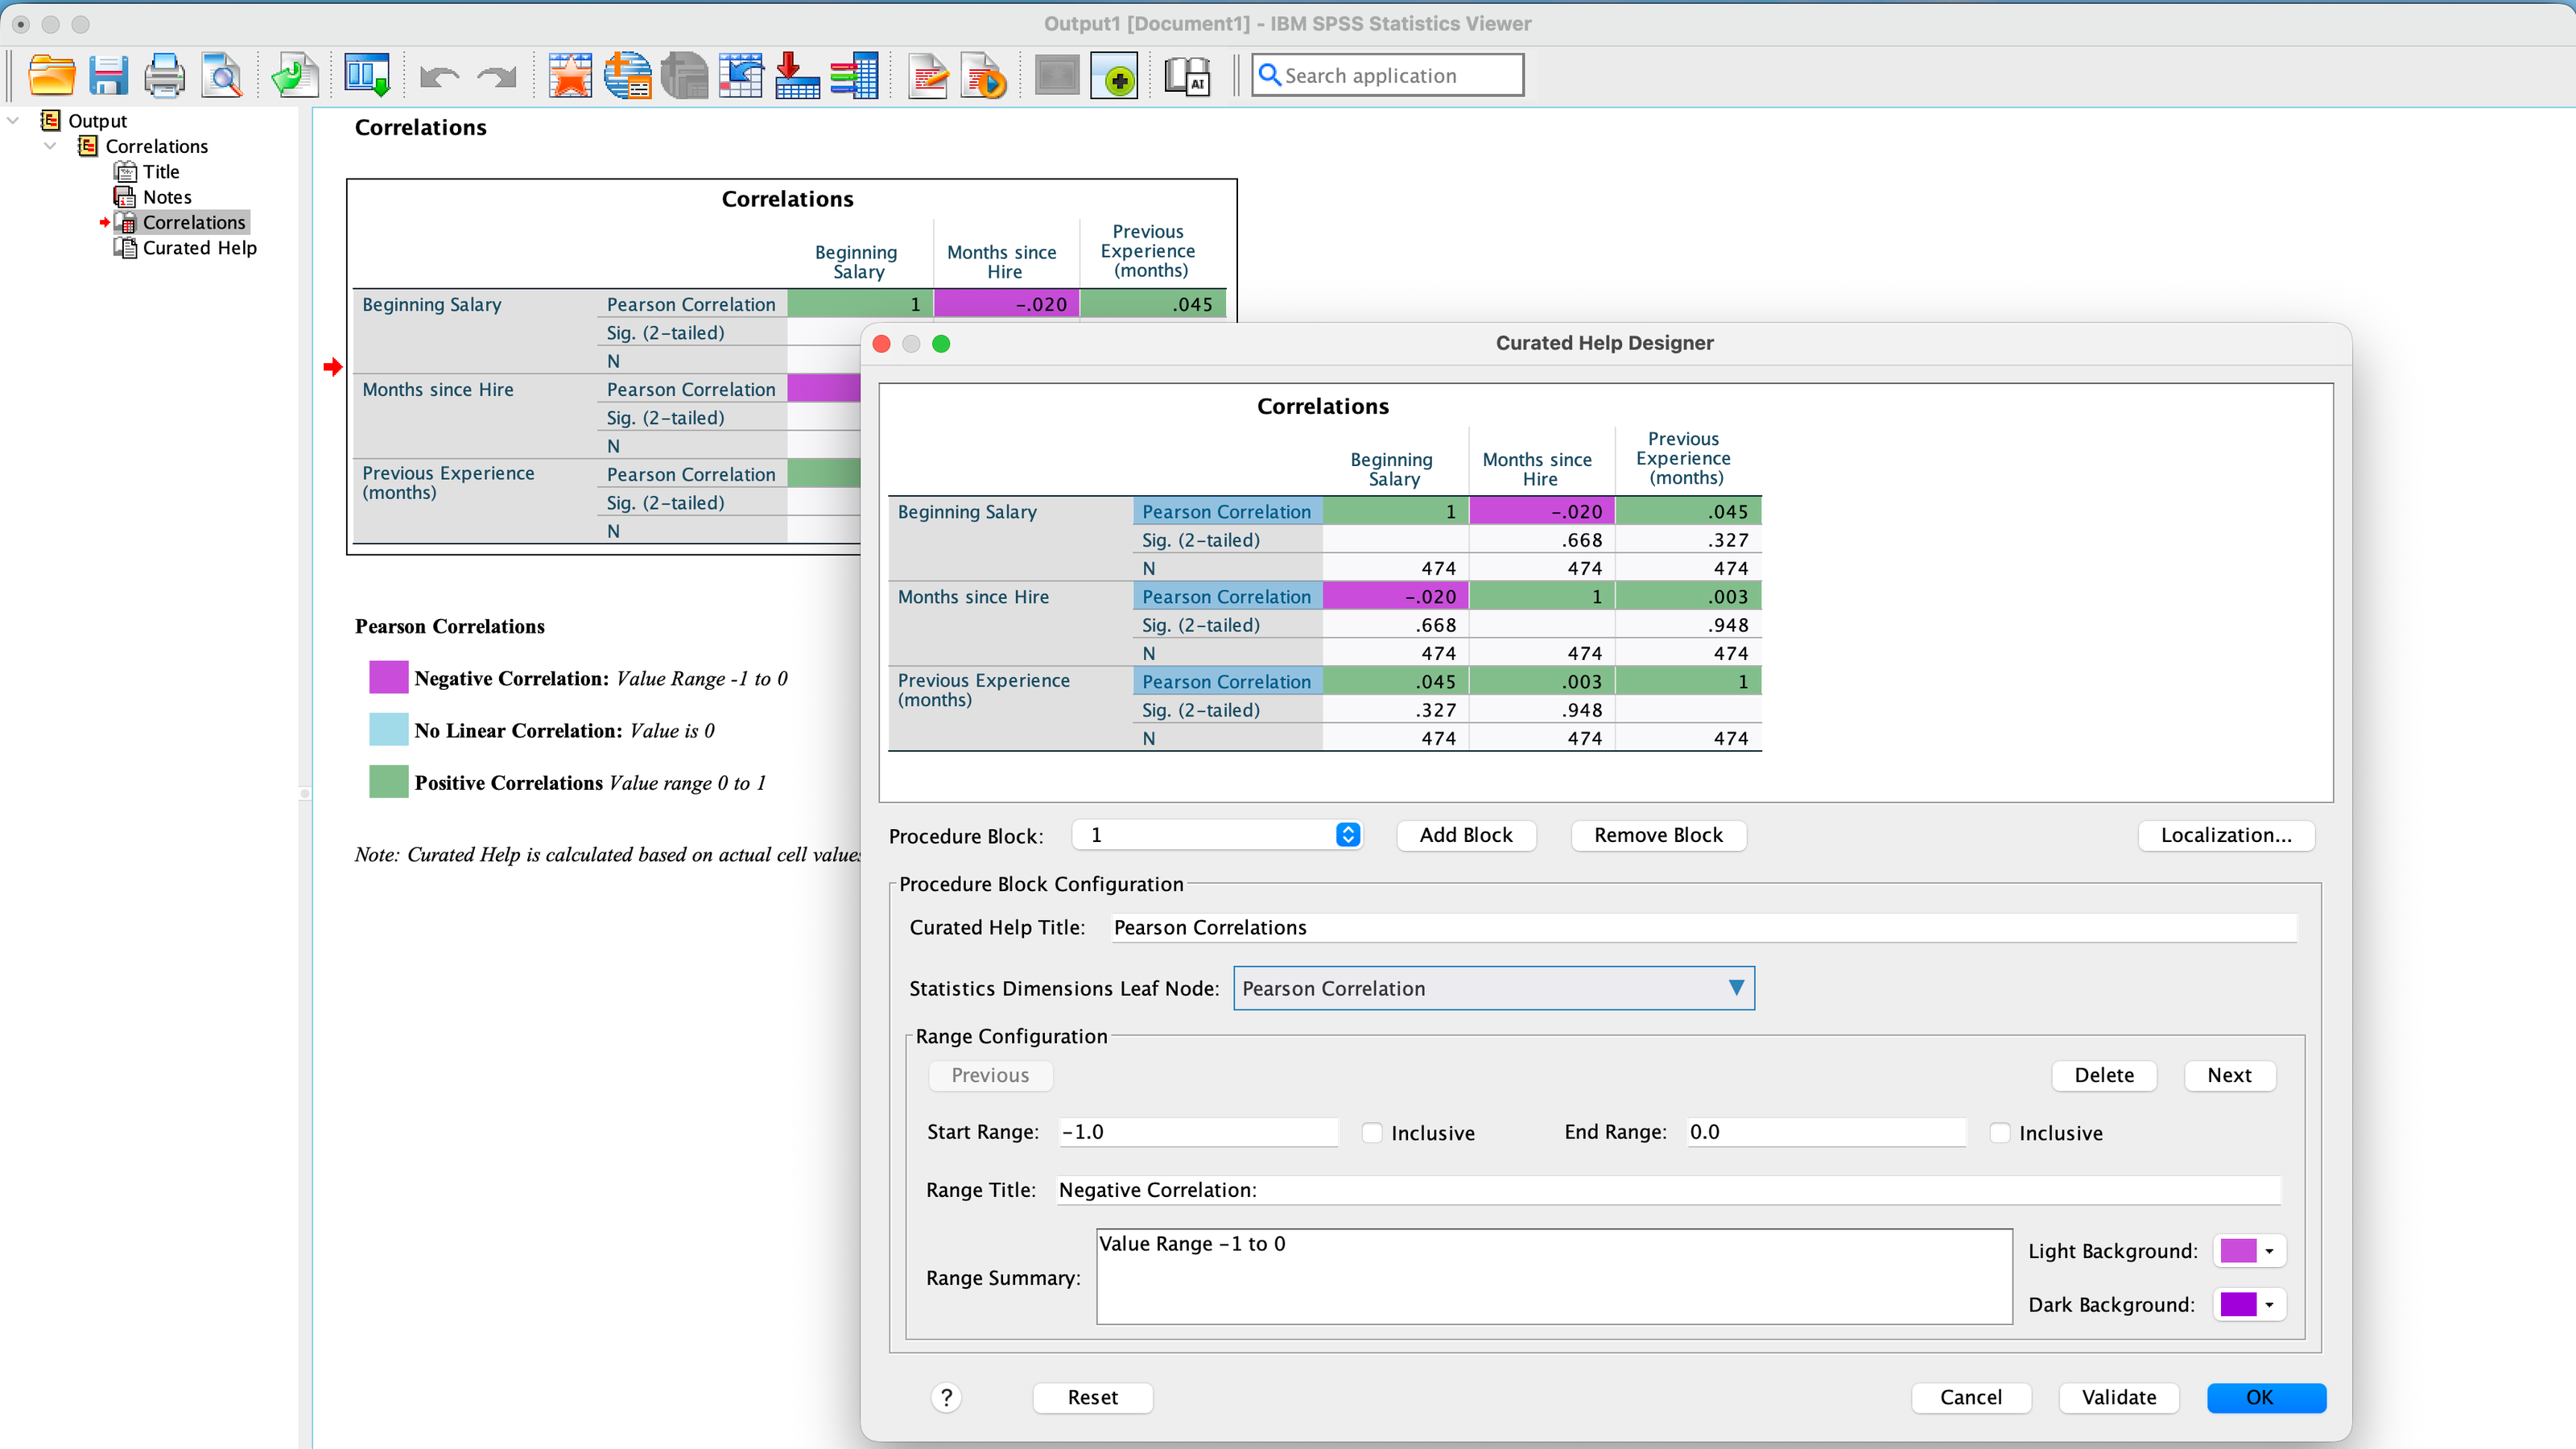Cancel the Curated Help Designer dialog
The height and width of the screenshot is (1449, 2576).
click(1971, 1397)
